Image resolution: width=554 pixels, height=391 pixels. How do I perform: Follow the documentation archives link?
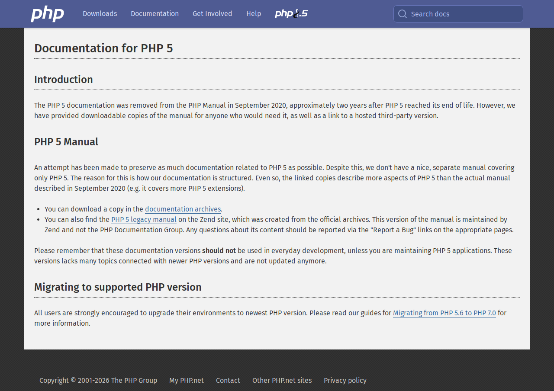[183, 209]
